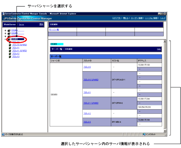Click the ページが表示されました status text

pos(14,134)
